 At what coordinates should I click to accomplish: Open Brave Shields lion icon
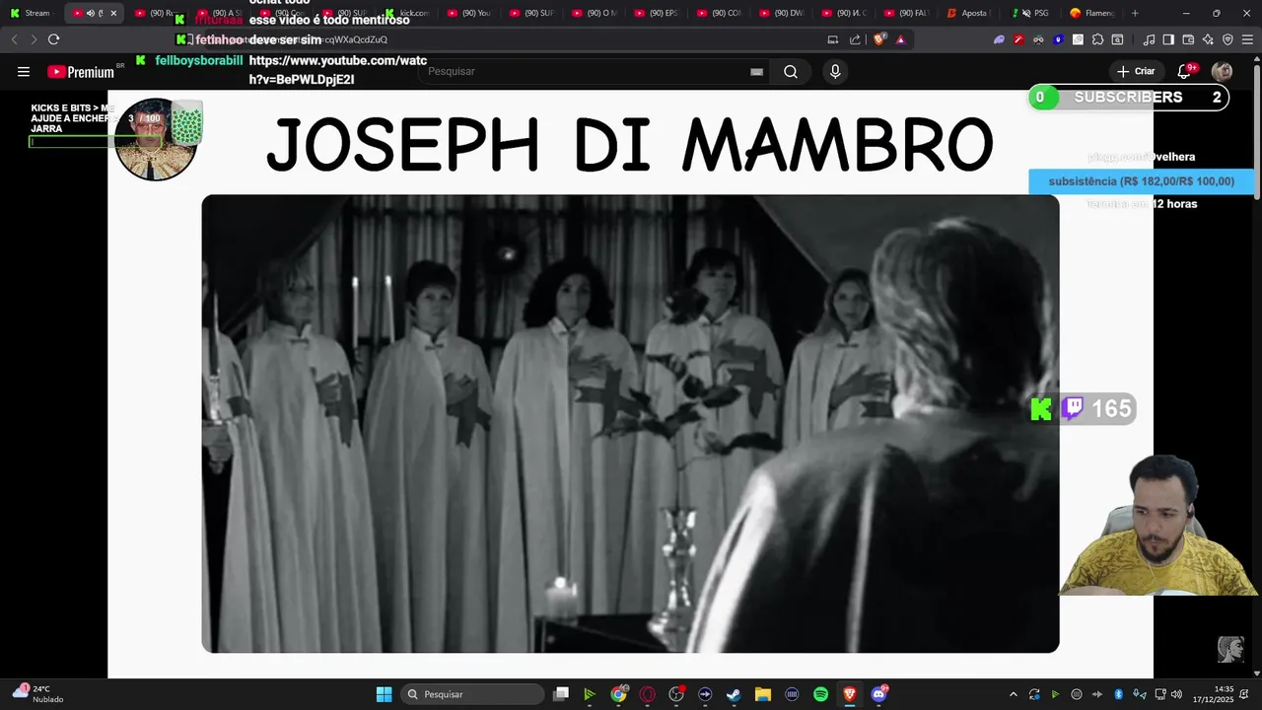click(x=880, y=39)
